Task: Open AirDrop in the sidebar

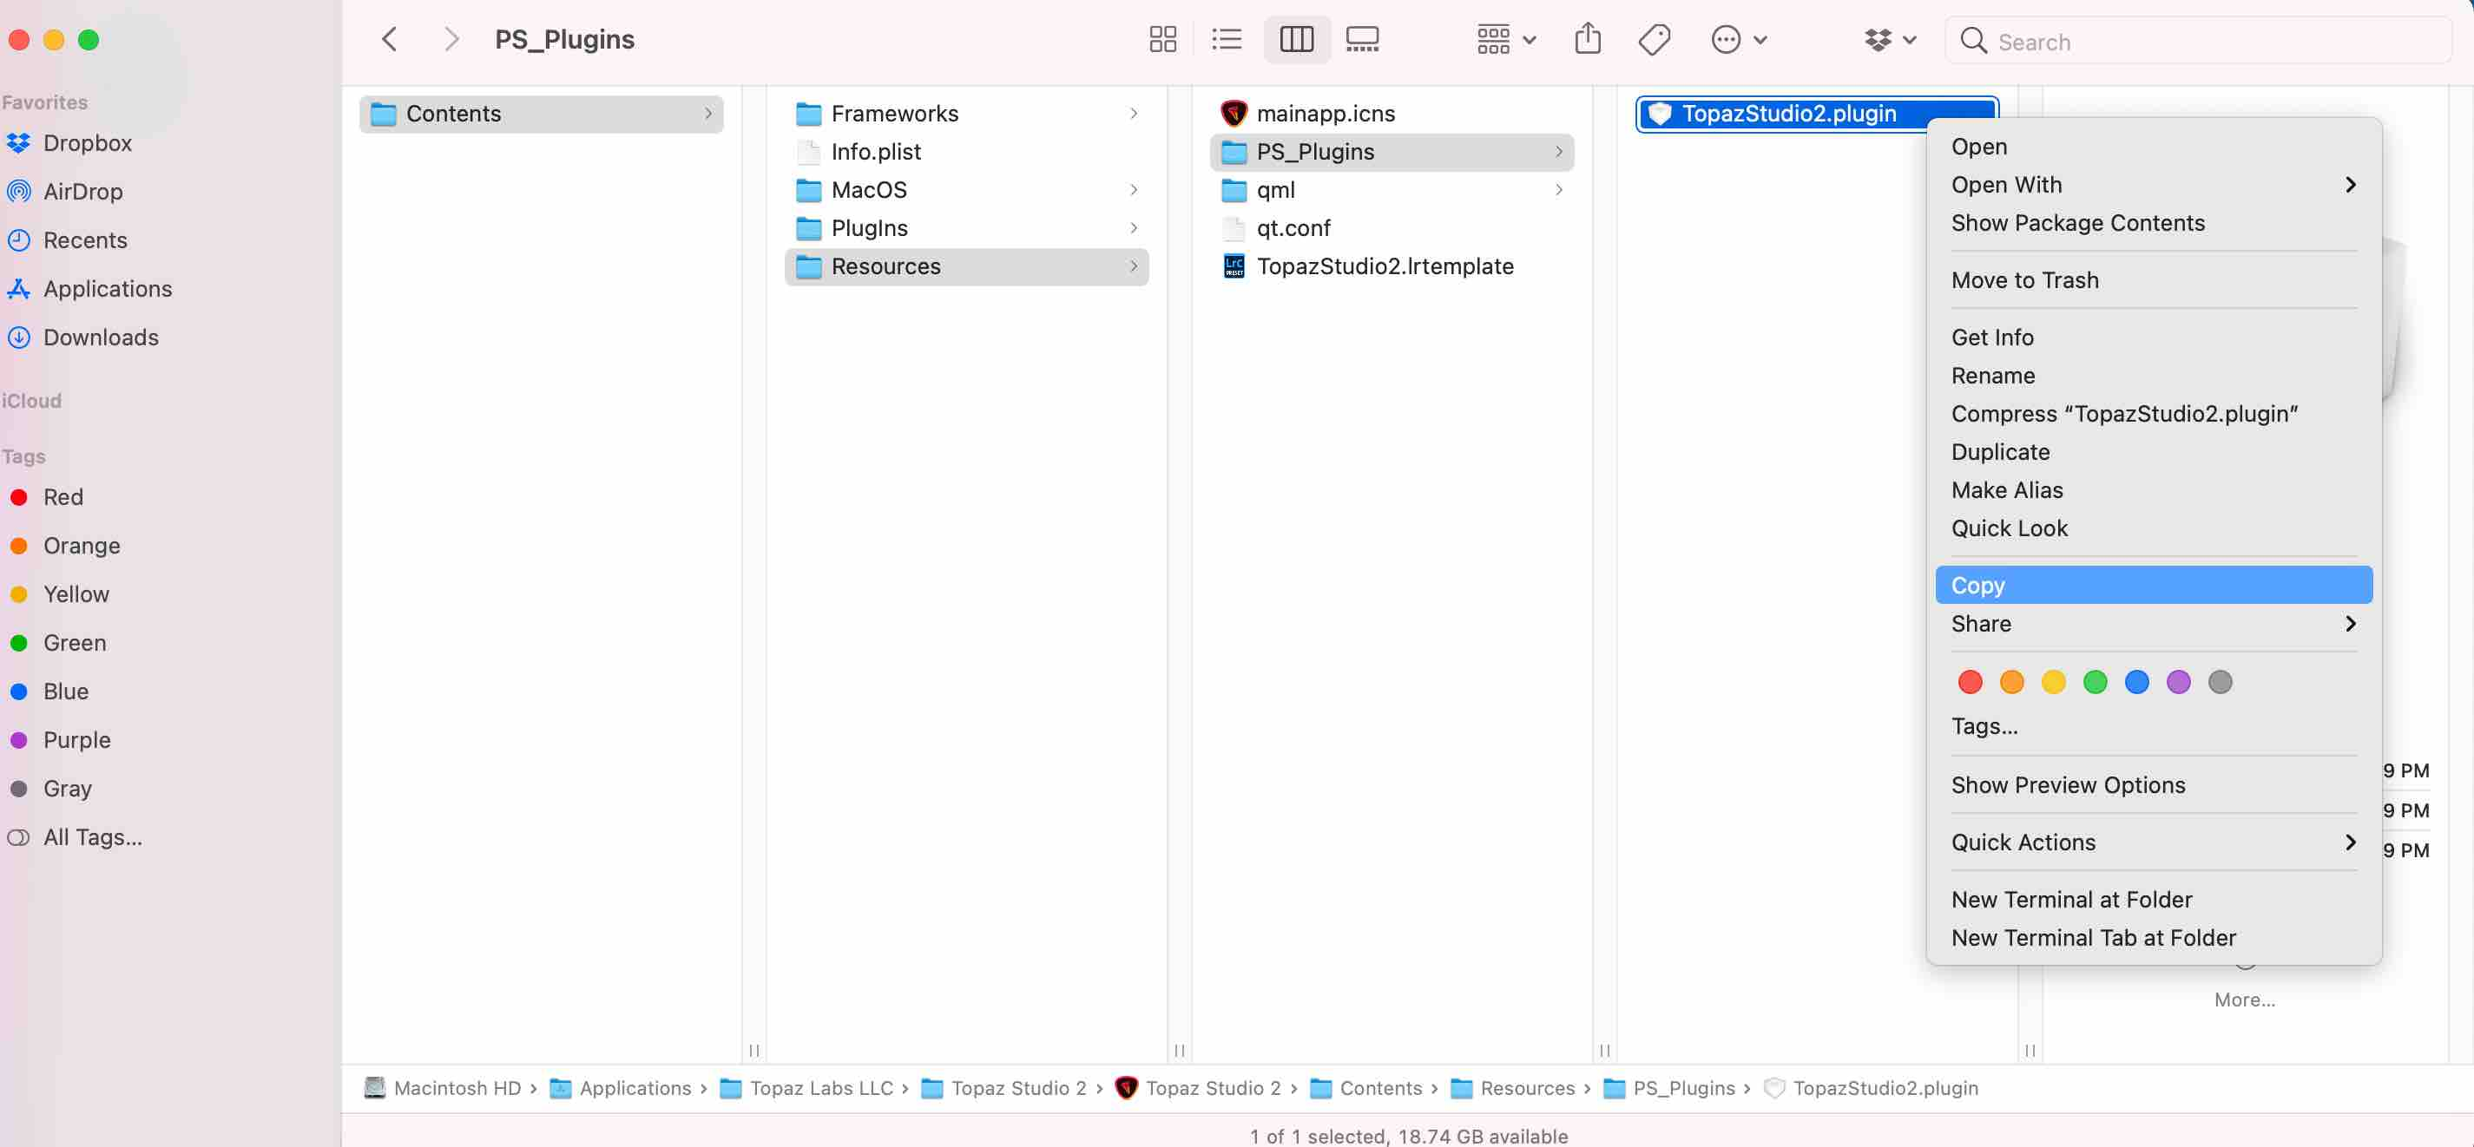Action: click(x=82, y=191)
